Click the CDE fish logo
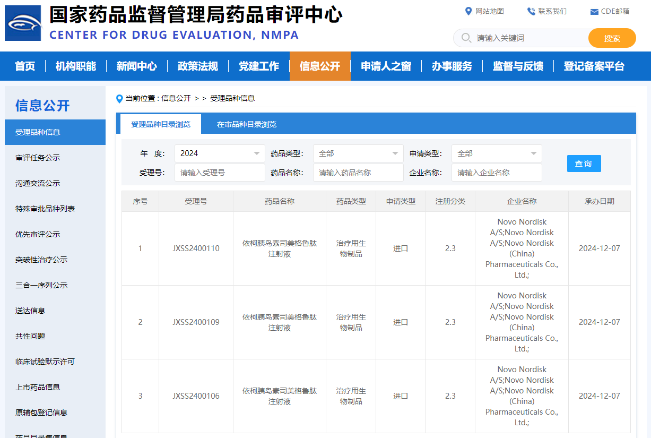This screenshot has width=651, height=438. tap(23, 23)
